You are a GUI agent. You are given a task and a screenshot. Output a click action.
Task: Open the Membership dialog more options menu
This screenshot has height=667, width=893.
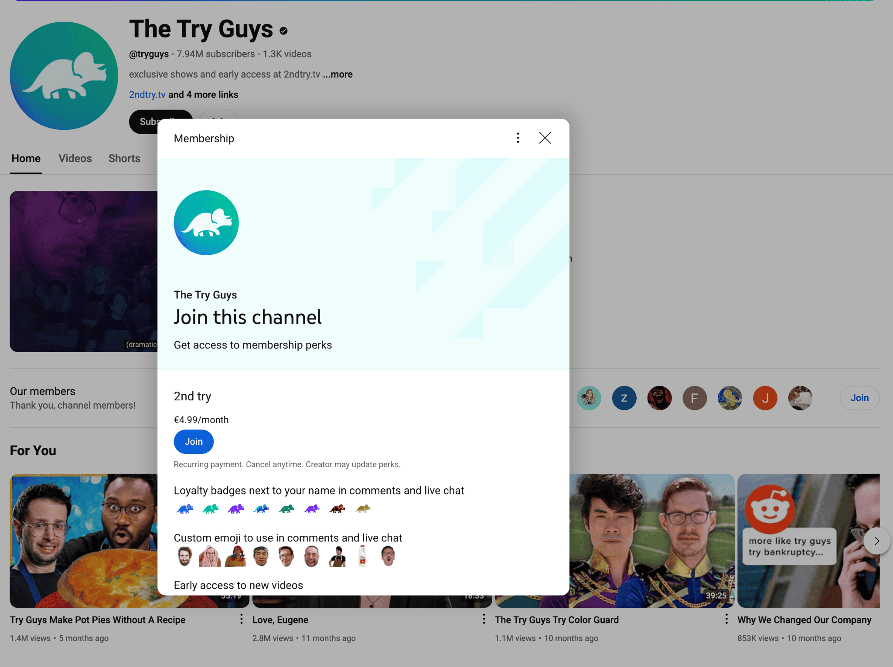pyautogui.click(x=518, y=138)
